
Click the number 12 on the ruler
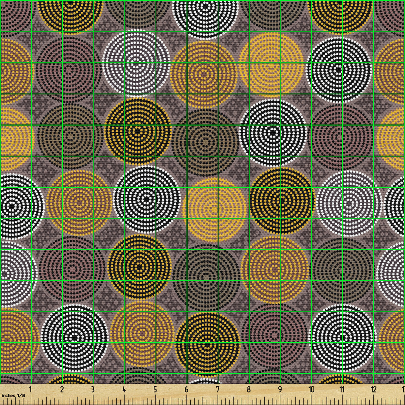click(373, 389)
